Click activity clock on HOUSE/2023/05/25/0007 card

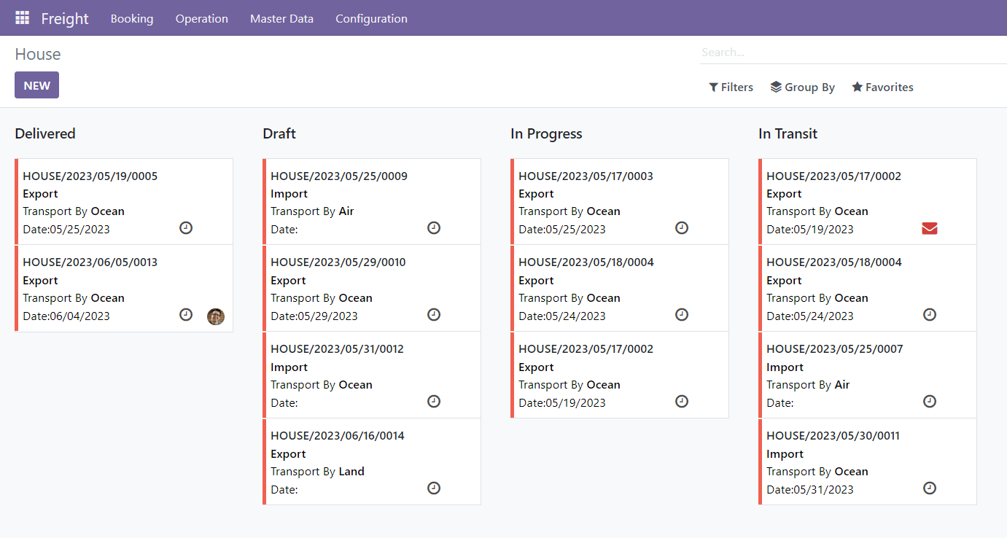[x=930, y=402]
